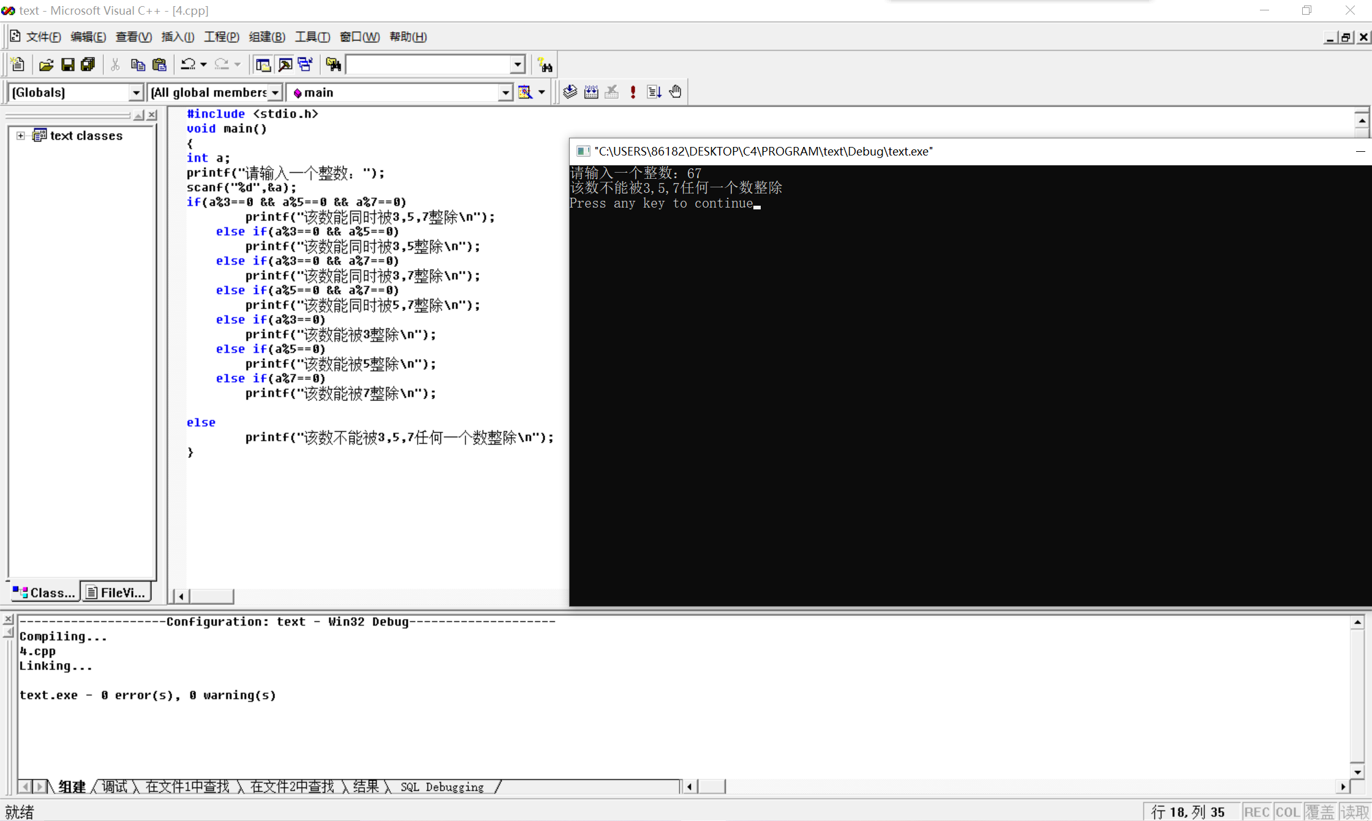Click the Undo arrow icon
Screen dimensions: 1372x821
(187, 64)
